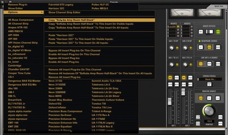This screenshot has height=135, width=228.
Task: Click Insert Effects REC button
Action: pyautogui.click(x=201, y=32)
